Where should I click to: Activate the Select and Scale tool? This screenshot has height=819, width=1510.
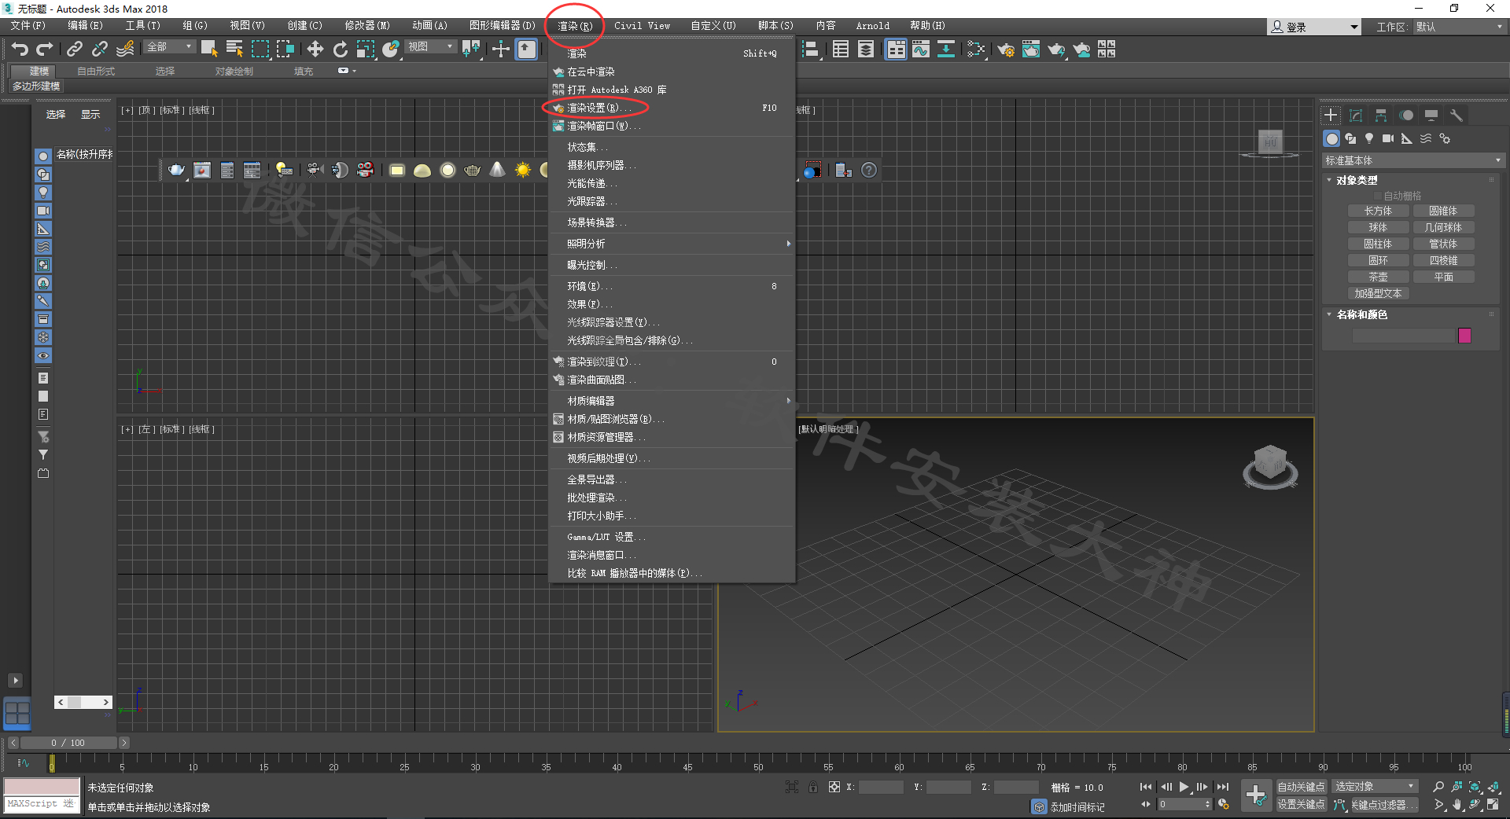pyautogui.click(x=366, y=50)
